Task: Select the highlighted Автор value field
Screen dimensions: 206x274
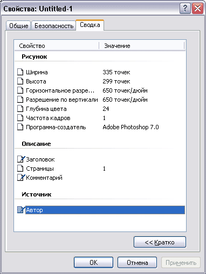Action: (105, 210)
